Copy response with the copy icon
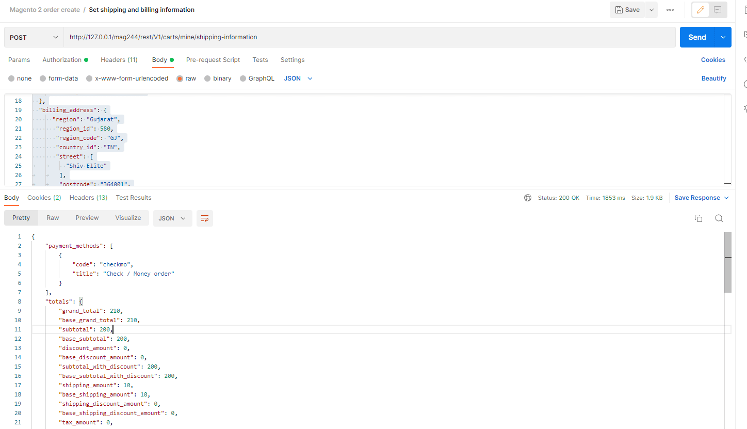Image resolution: width=747 pixels, height=429 pixels. [x=699, y=218]
